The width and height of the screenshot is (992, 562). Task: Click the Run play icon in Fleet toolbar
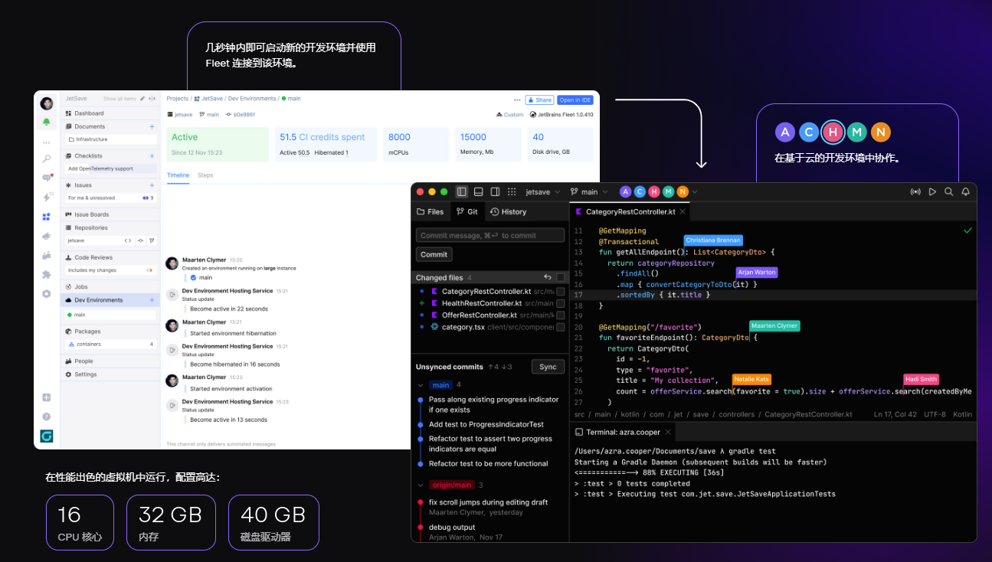[932, 191]
